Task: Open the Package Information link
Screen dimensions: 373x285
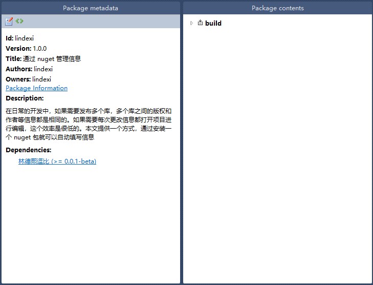Action: coord(37,88)
